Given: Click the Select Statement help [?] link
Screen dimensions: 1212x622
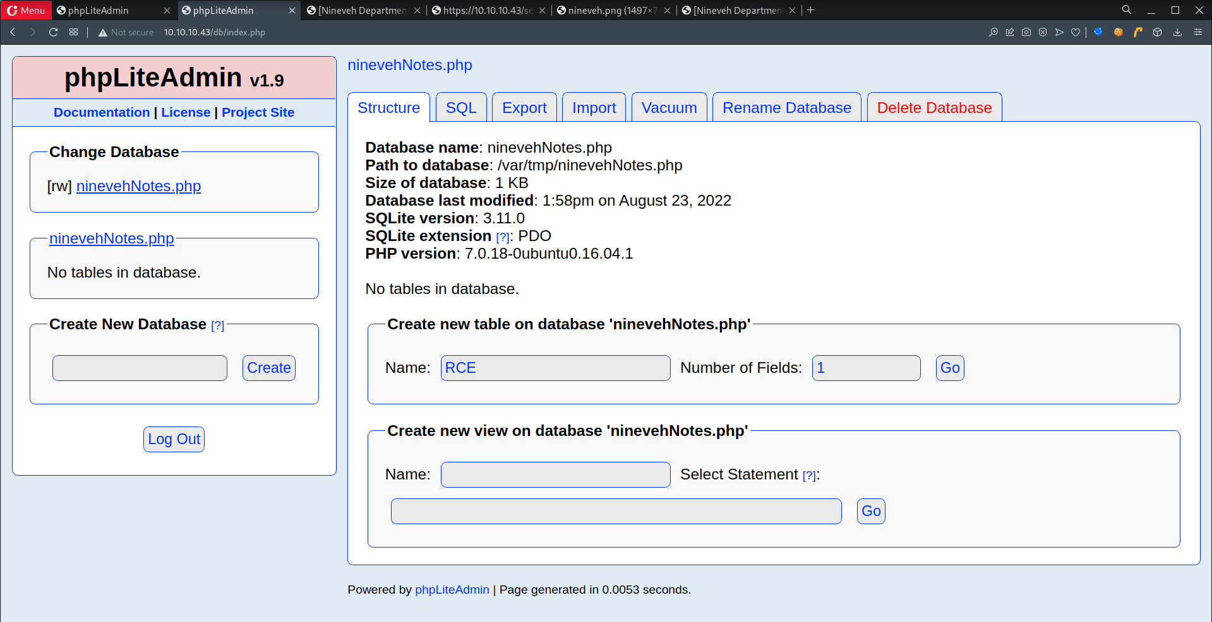Looking at the screenshot, I should tap(809, 476).
